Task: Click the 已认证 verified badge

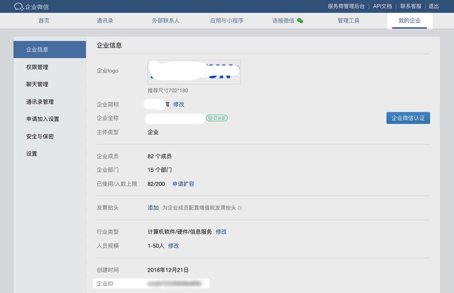Action: (217, 118)
